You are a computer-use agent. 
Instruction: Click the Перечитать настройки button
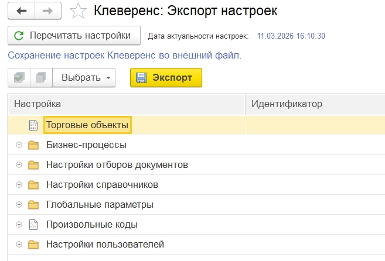click(x=74, y=36)
